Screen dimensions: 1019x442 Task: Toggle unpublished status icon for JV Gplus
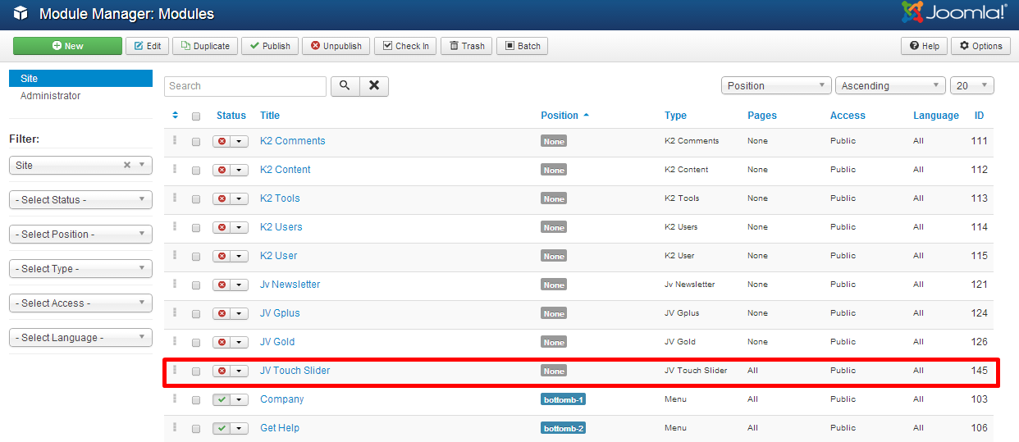(222, 313)
